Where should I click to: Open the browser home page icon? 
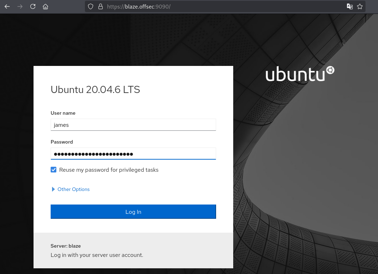tap(46, 6)
